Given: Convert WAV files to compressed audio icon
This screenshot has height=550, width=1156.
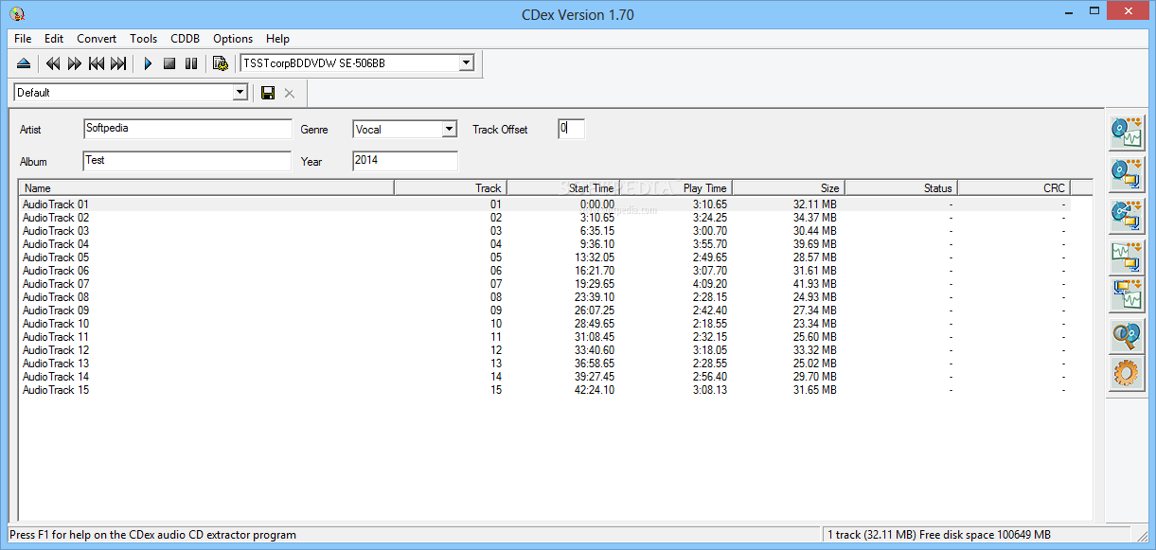Looking at the screenshot, I should 1127,257.
